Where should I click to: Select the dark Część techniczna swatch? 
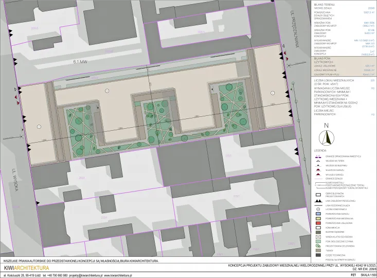click(318, 254)
